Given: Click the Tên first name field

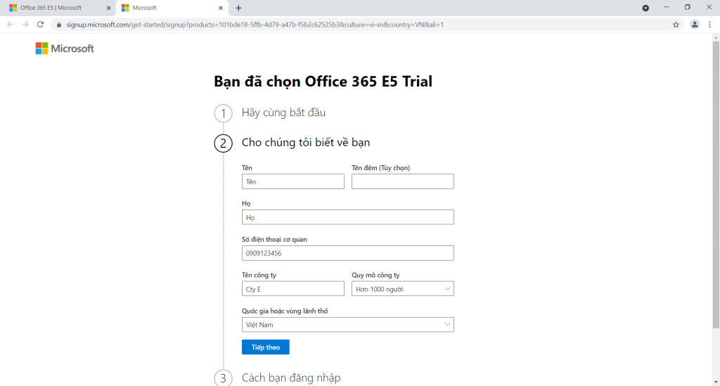Looking at the screenshot, I should [293, 181].
